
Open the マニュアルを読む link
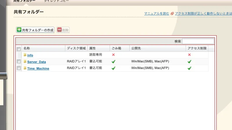pyautogui.click(x=157, y=14)
